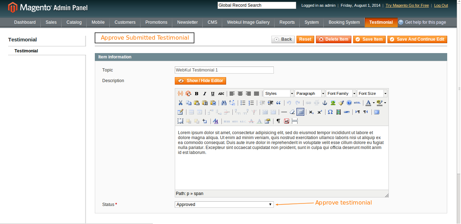Select Testimonial tab in left sidebar

(26, 51)
